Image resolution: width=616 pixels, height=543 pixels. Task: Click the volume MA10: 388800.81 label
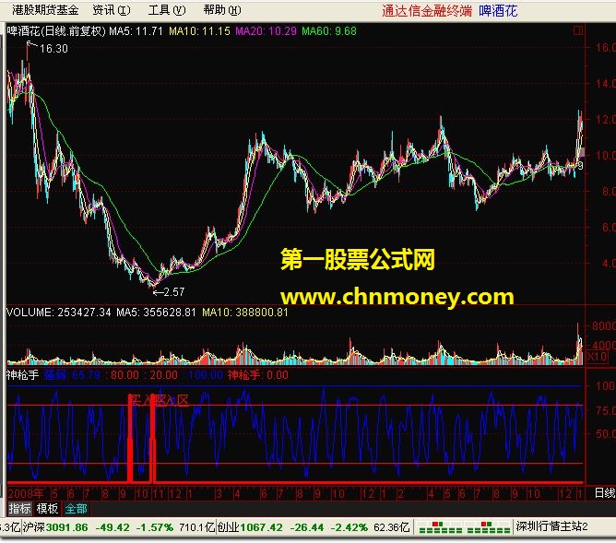(245, 313)
